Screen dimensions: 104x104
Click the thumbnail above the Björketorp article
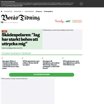tap(63, 58)
